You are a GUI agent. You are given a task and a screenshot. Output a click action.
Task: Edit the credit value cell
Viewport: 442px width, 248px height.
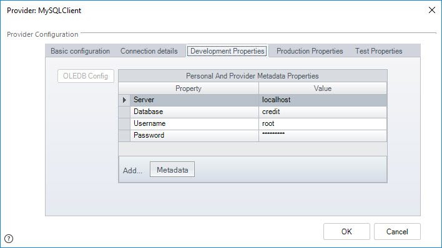click(323, 112)
